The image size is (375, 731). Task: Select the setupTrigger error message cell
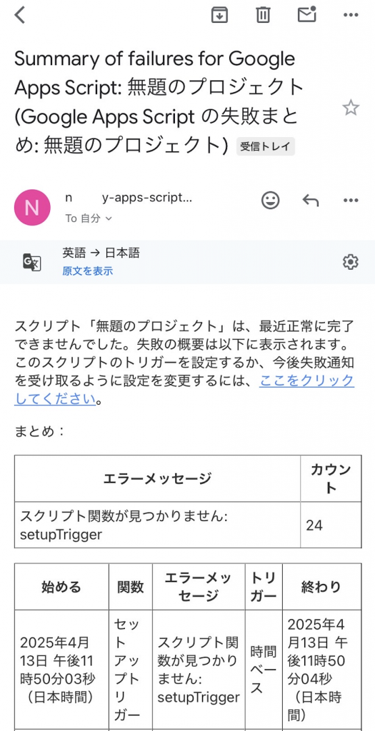157,525
